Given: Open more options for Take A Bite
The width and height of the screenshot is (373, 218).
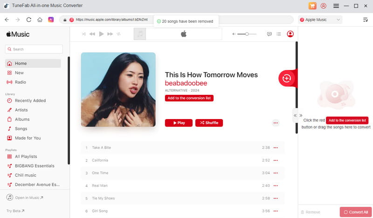Looking at the screenshot, I should [276, 147].
